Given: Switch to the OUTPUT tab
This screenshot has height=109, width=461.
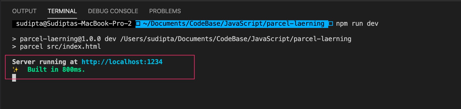Looking at the screenshot, I should click(24, 11).
